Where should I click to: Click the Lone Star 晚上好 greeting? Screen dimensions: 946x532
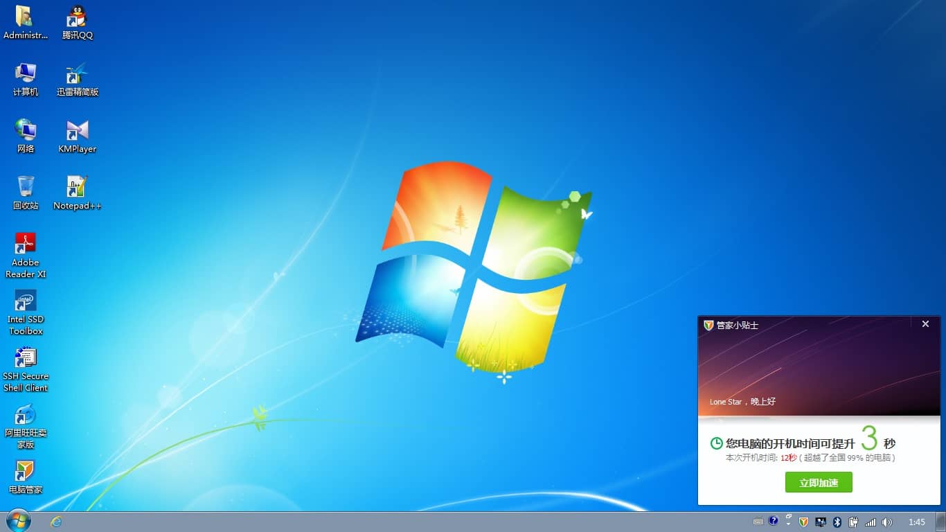pyautogui.click(x=742, y=402)
